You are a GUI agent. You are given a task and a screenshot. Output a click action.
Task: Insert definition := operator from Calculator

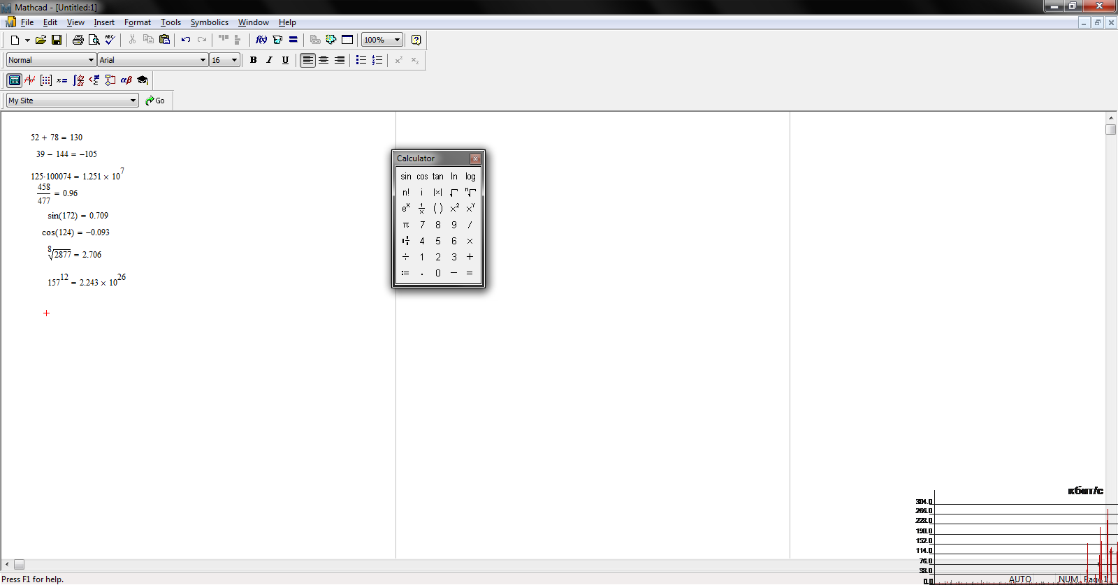point(406,273)
